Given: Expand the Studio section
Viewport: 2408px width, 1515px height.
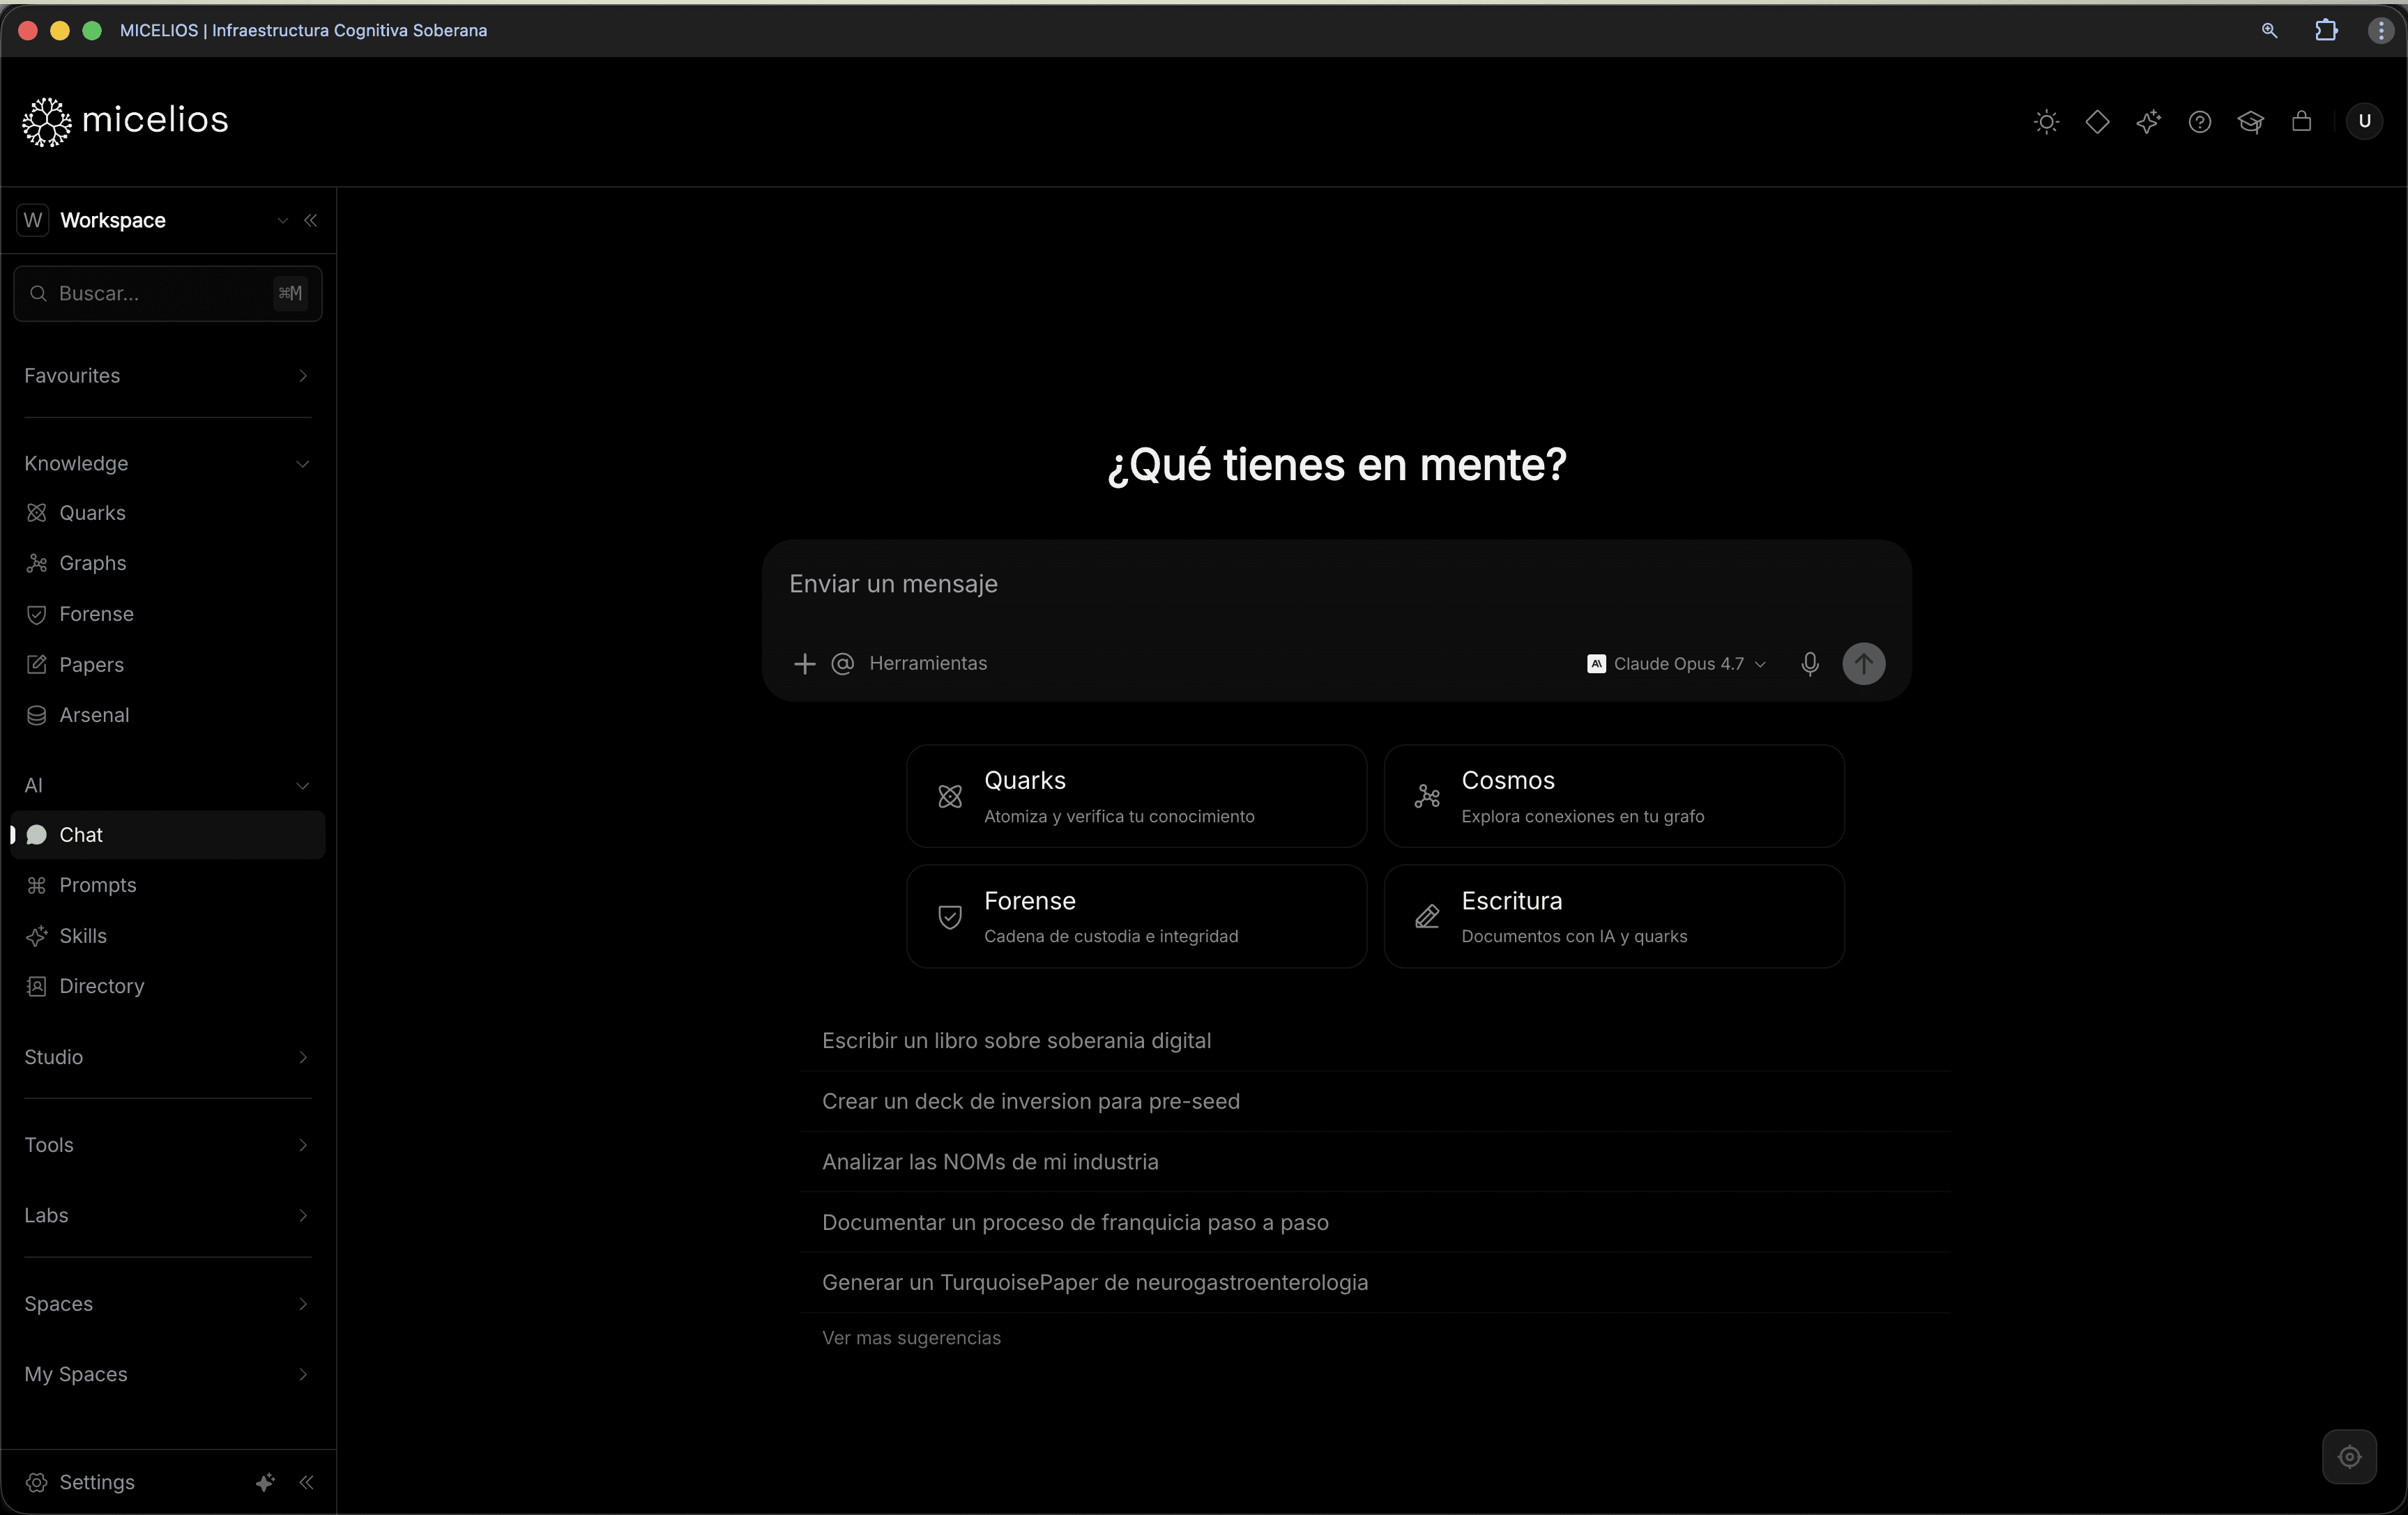Looking at the screenshot, I should click(x=166, y=1057).
